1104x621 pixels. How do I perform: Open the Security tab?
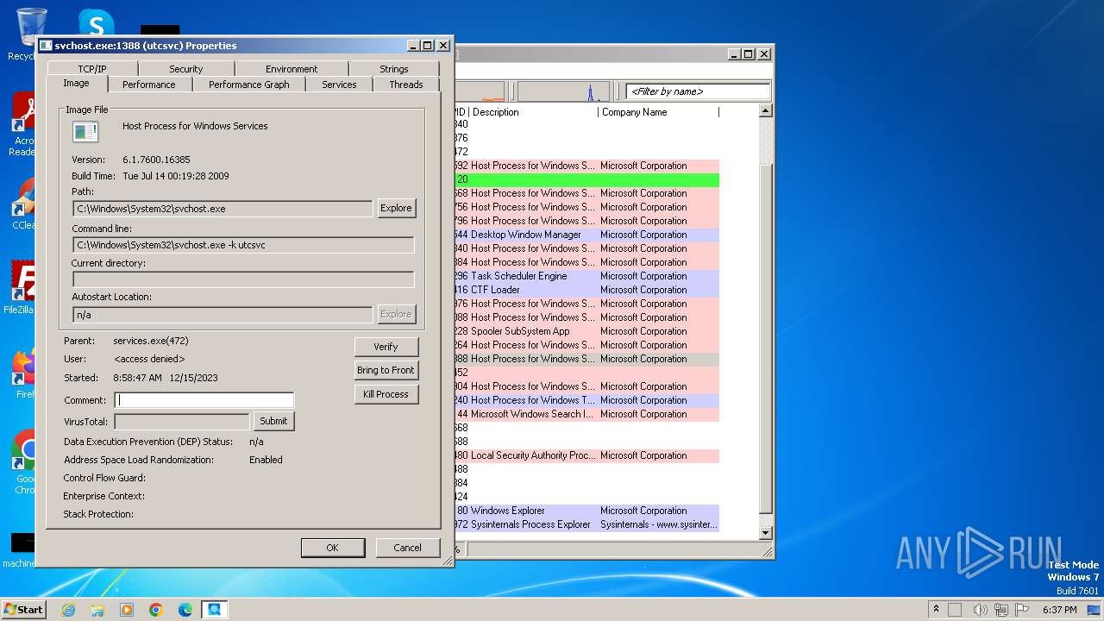tap(185, 69)
